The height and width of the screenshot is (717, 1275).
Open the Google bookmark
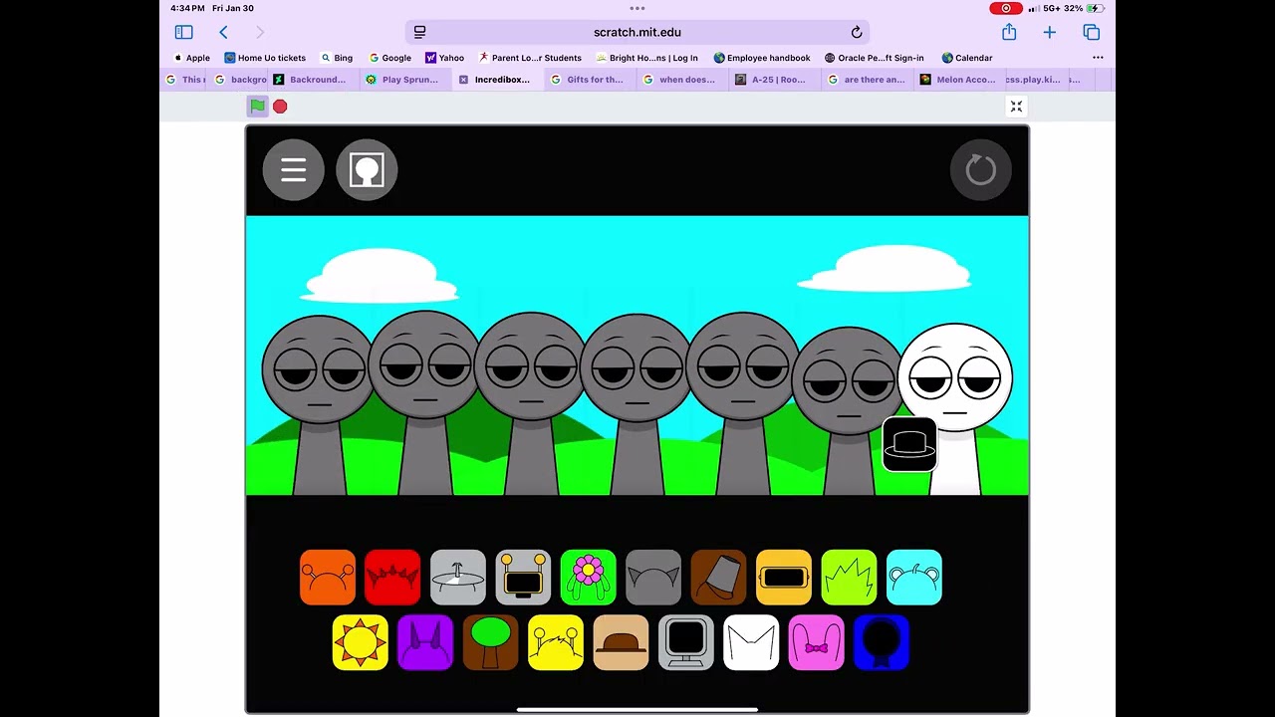coord(389,58)
